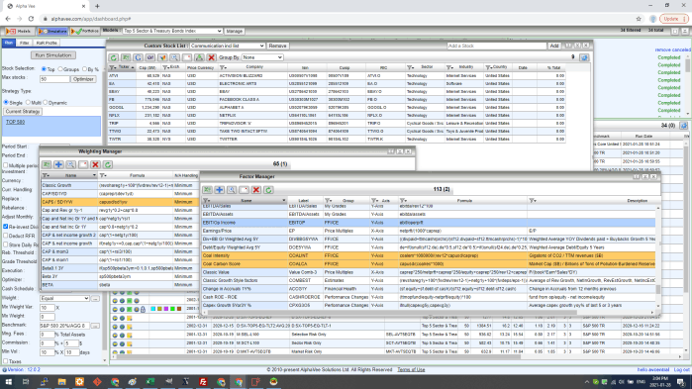Open the Portfolios section
The image size is (692, 389).
tap(85, 32)
